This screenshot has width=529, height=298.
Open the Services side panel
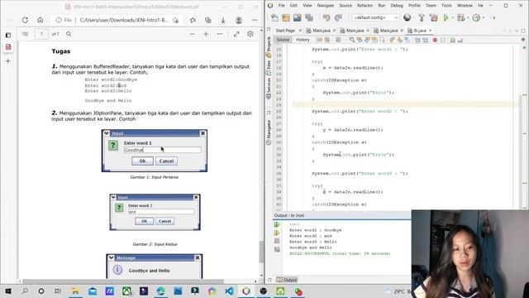(269, 88)
